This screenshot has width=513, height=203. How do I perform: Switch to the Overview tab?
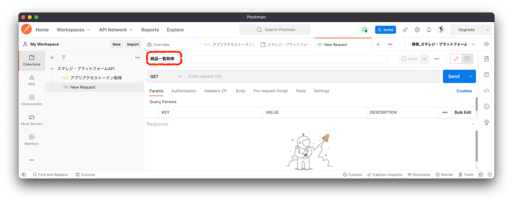(158, 44)
